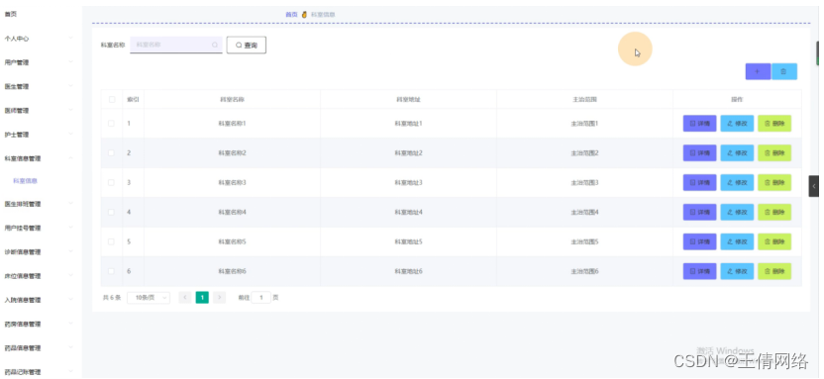Focus the 科室名称 search input field
Image resolution: width=824 pixels, height=379 pixels.
point(176,46)
